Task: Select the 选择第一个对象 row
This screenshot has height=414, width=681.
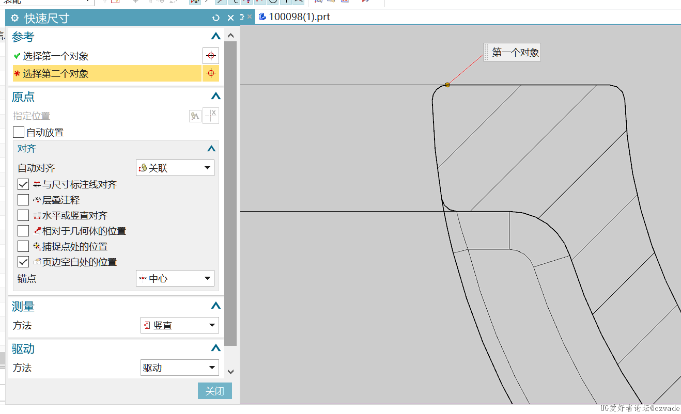Action: 107,56
